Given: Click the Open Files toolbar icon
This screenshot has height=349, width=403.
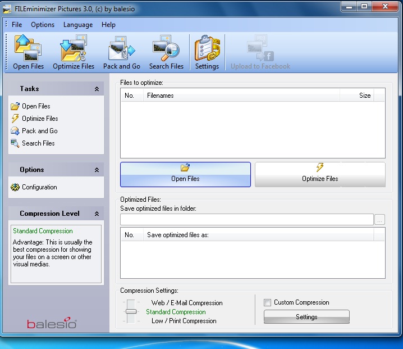Looking at the screenshot, I should click(x=28, y=52).
